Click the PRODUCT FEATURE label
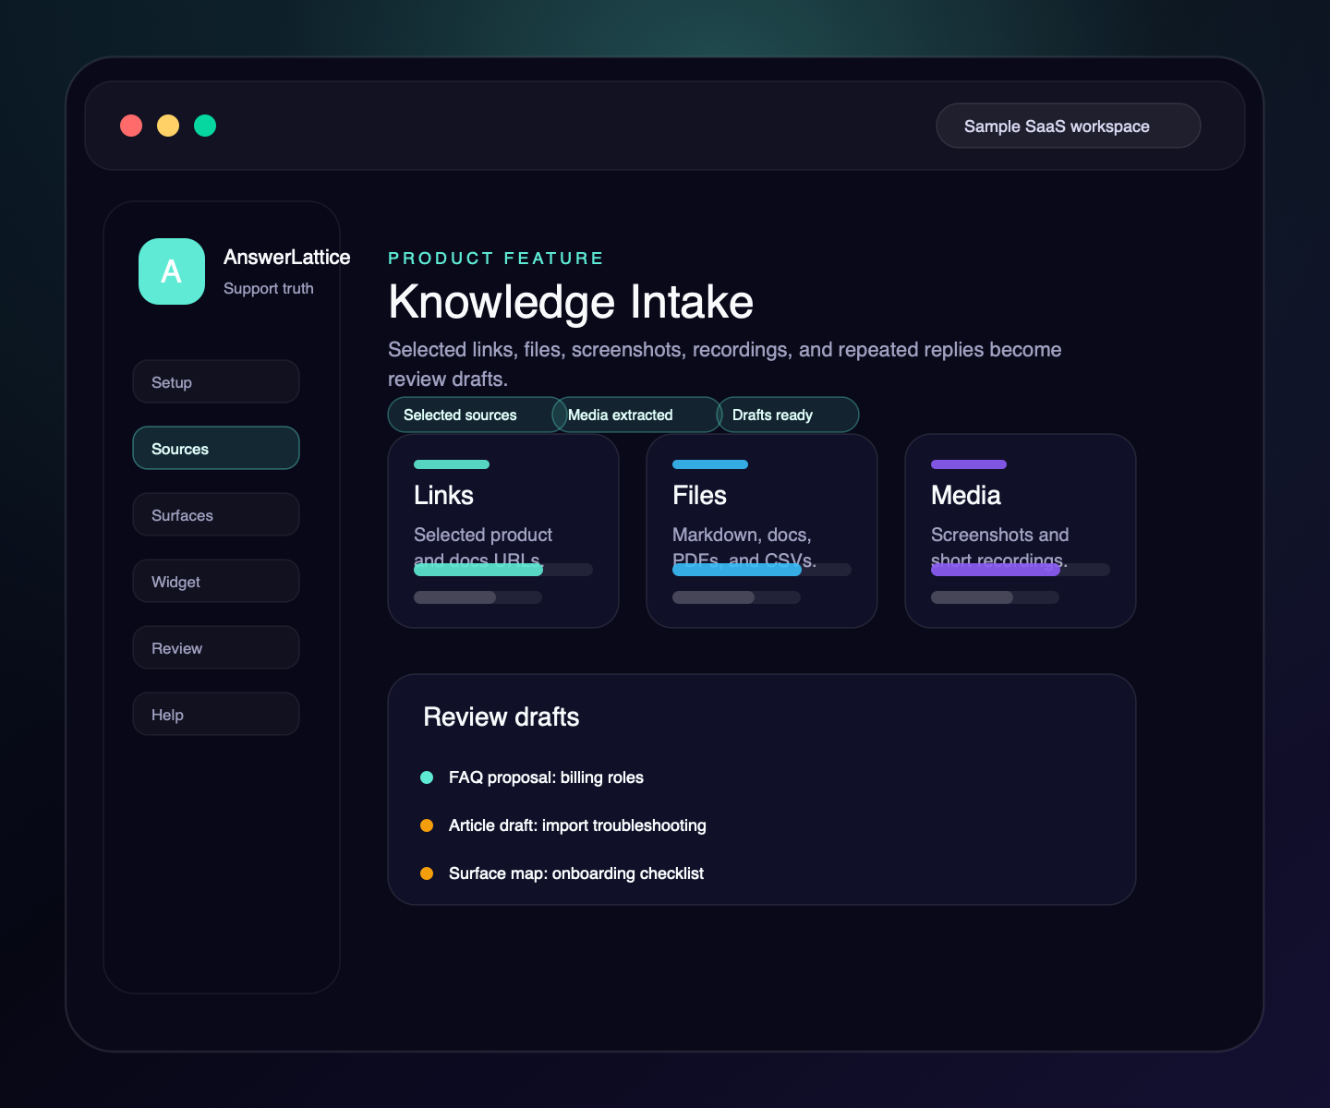The image size is (1330, 1108). 496,259
